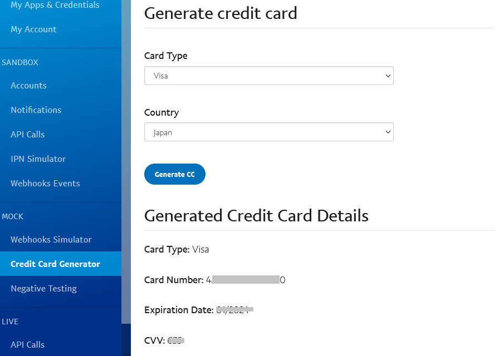Screen dimensions: 499x356
Task: Open API Calls under Live
Action: coord(27,344)
